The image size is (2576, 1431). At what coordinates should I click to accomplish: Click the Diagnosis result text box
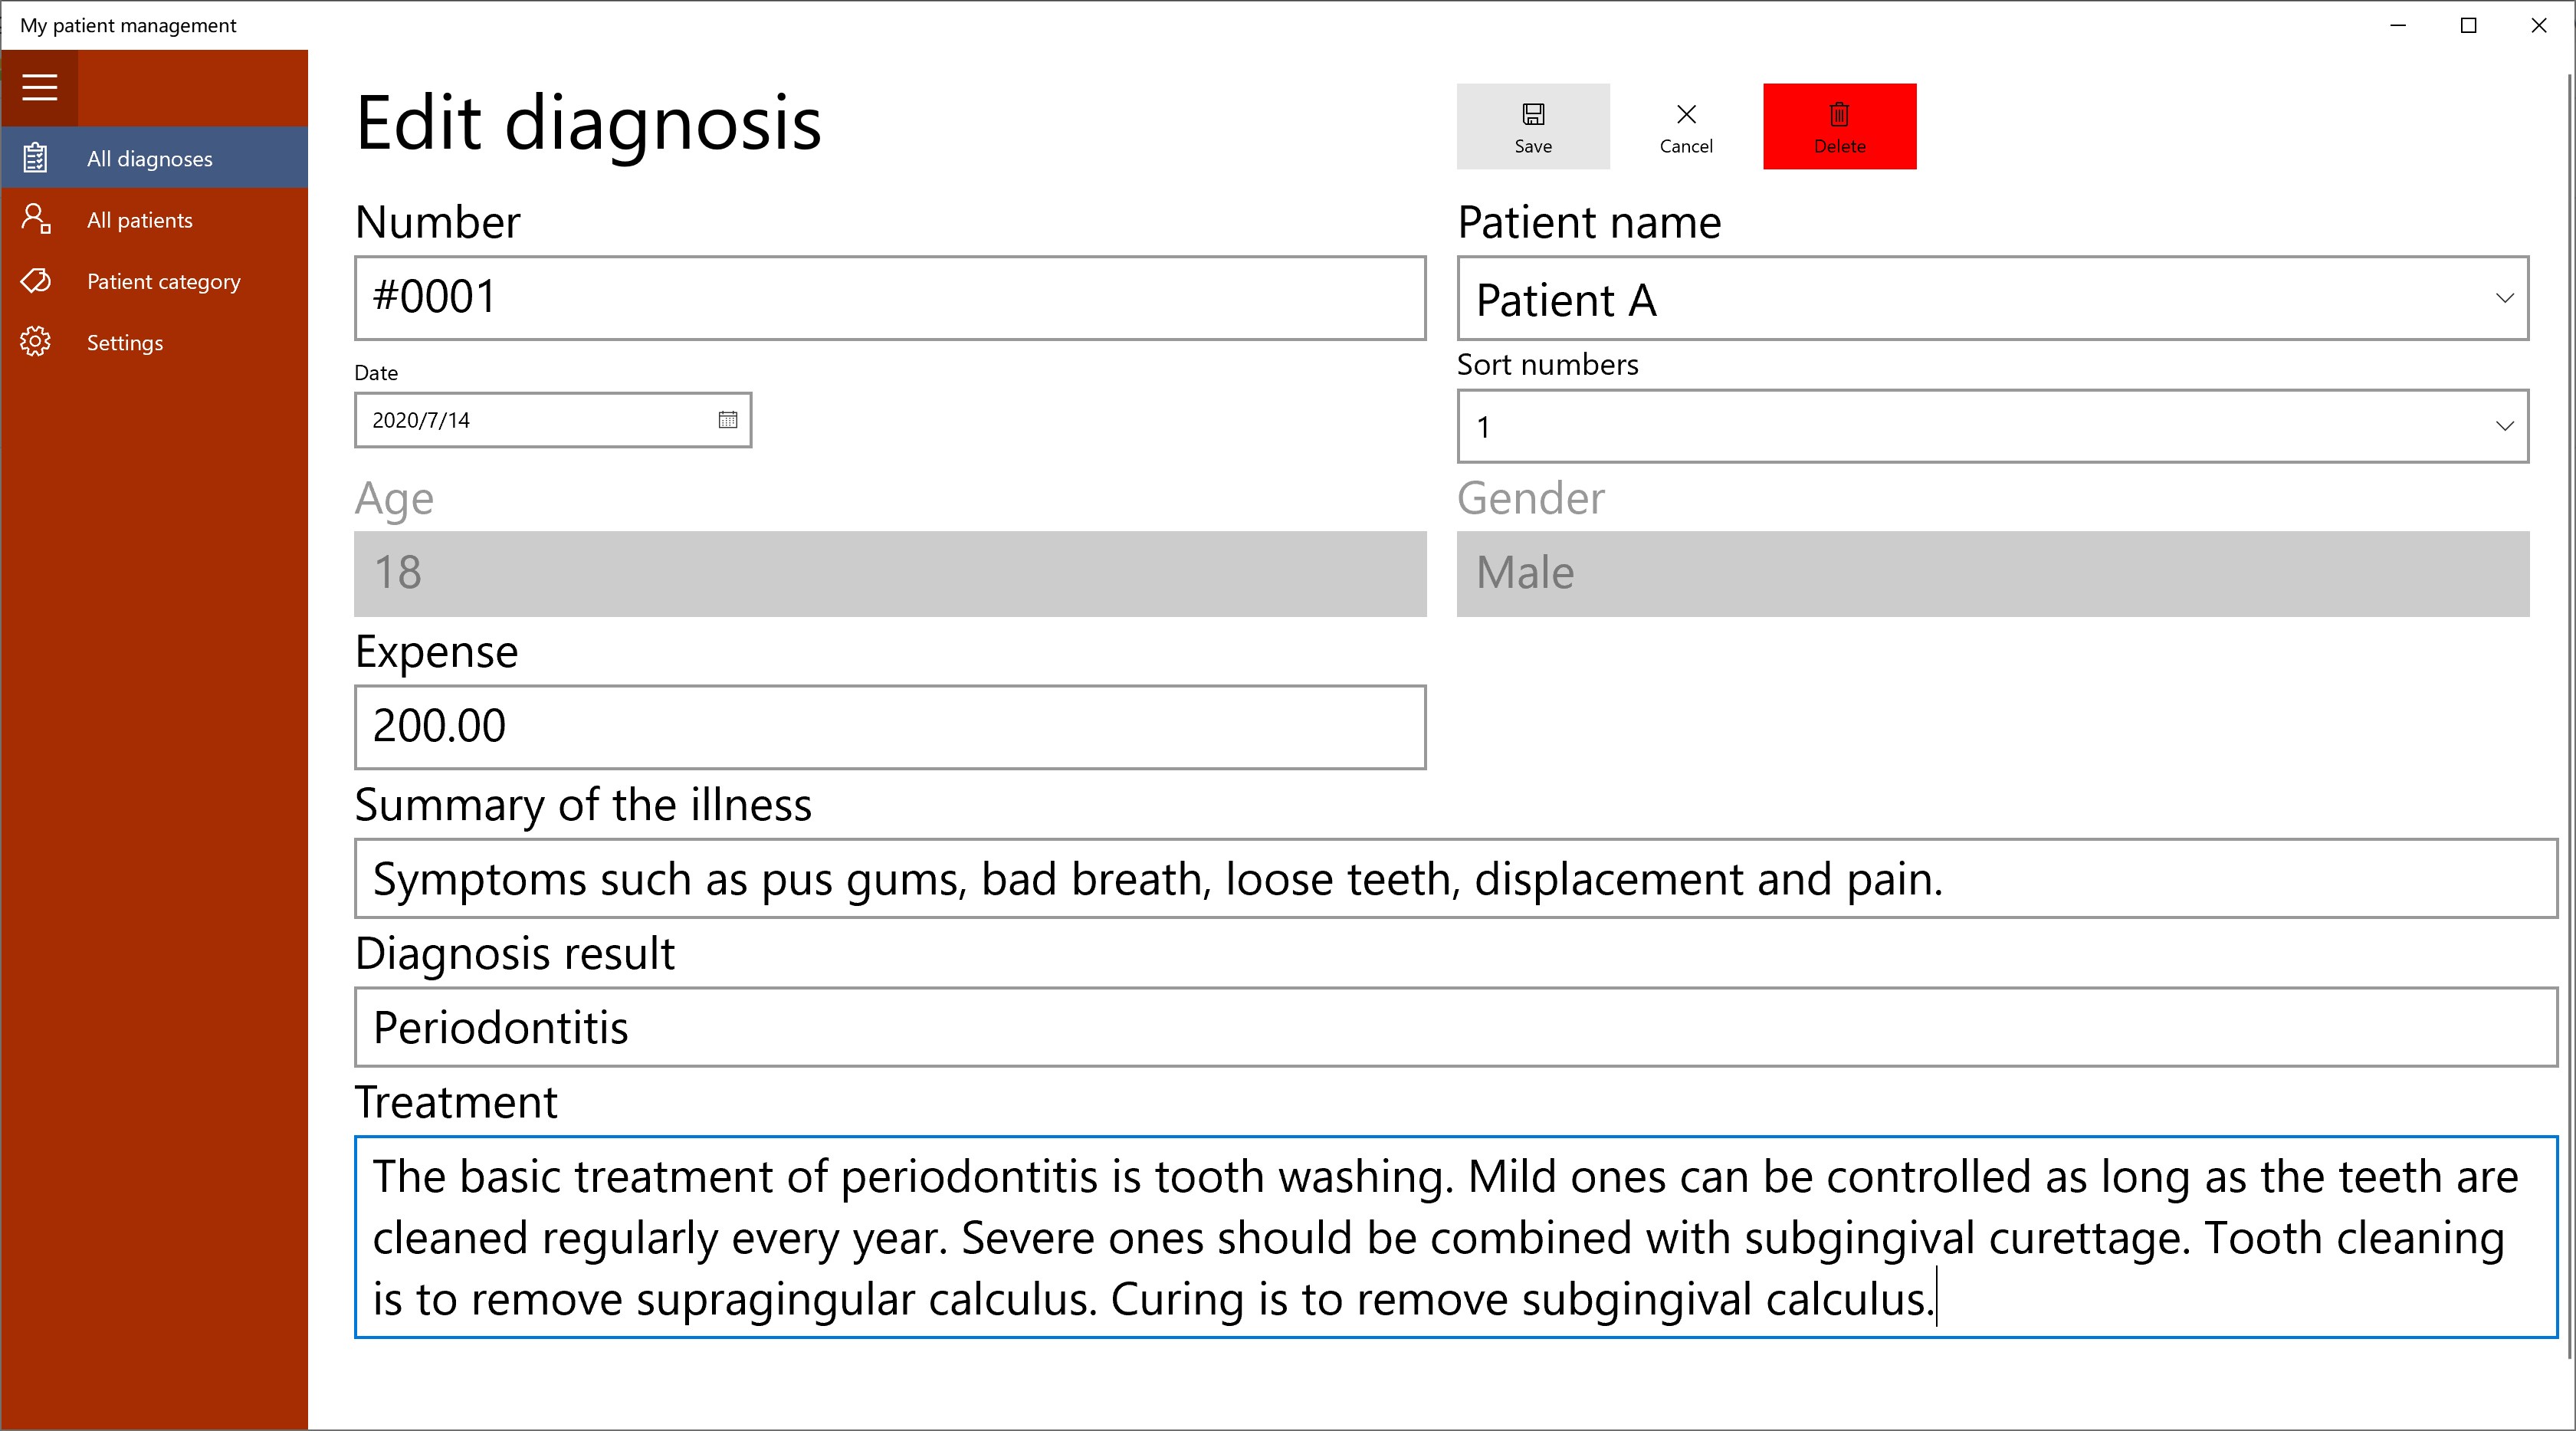coord(1455,1028)
